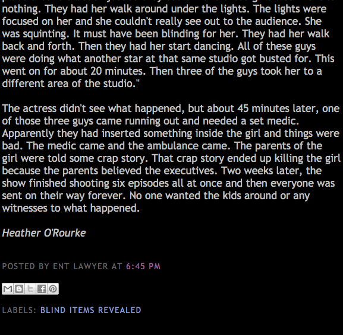This screenshot has width=343, height=335.
Task: Click the 'Labels:' footer text
Action: coord(19,310)
